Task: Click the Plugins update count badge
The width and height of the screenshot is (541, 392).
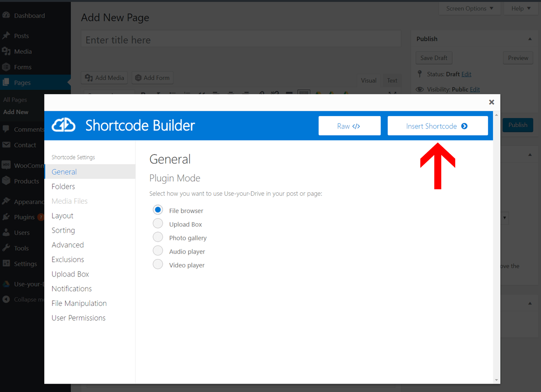Action: pyautogui.click(x=41, y=217)
